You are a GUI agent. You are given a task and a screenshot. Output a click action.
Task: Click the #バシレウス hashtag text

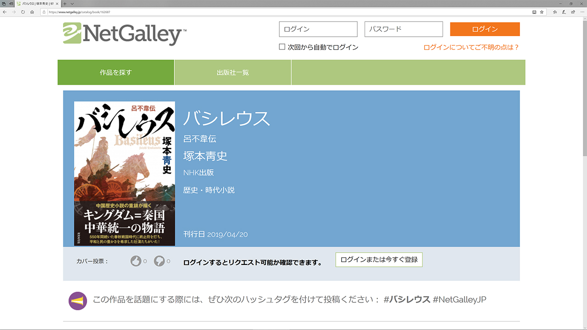[x=407, y=300]
